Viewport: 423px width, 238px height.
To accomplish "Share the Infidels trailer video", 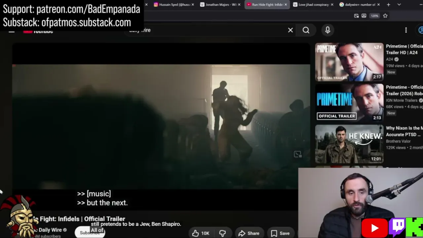I will (249, 233).
